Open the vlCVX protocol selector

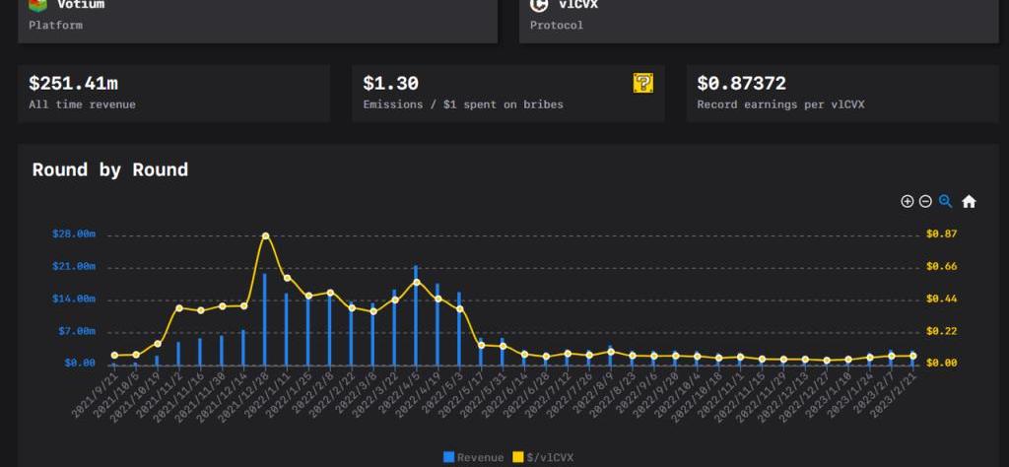tap(759, 18)
